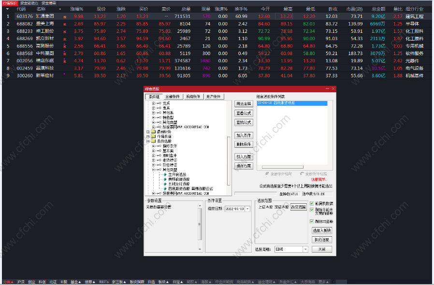Select the stock row 汇通集团
This screenshot has height=285, width=434.
coord(217,16)
